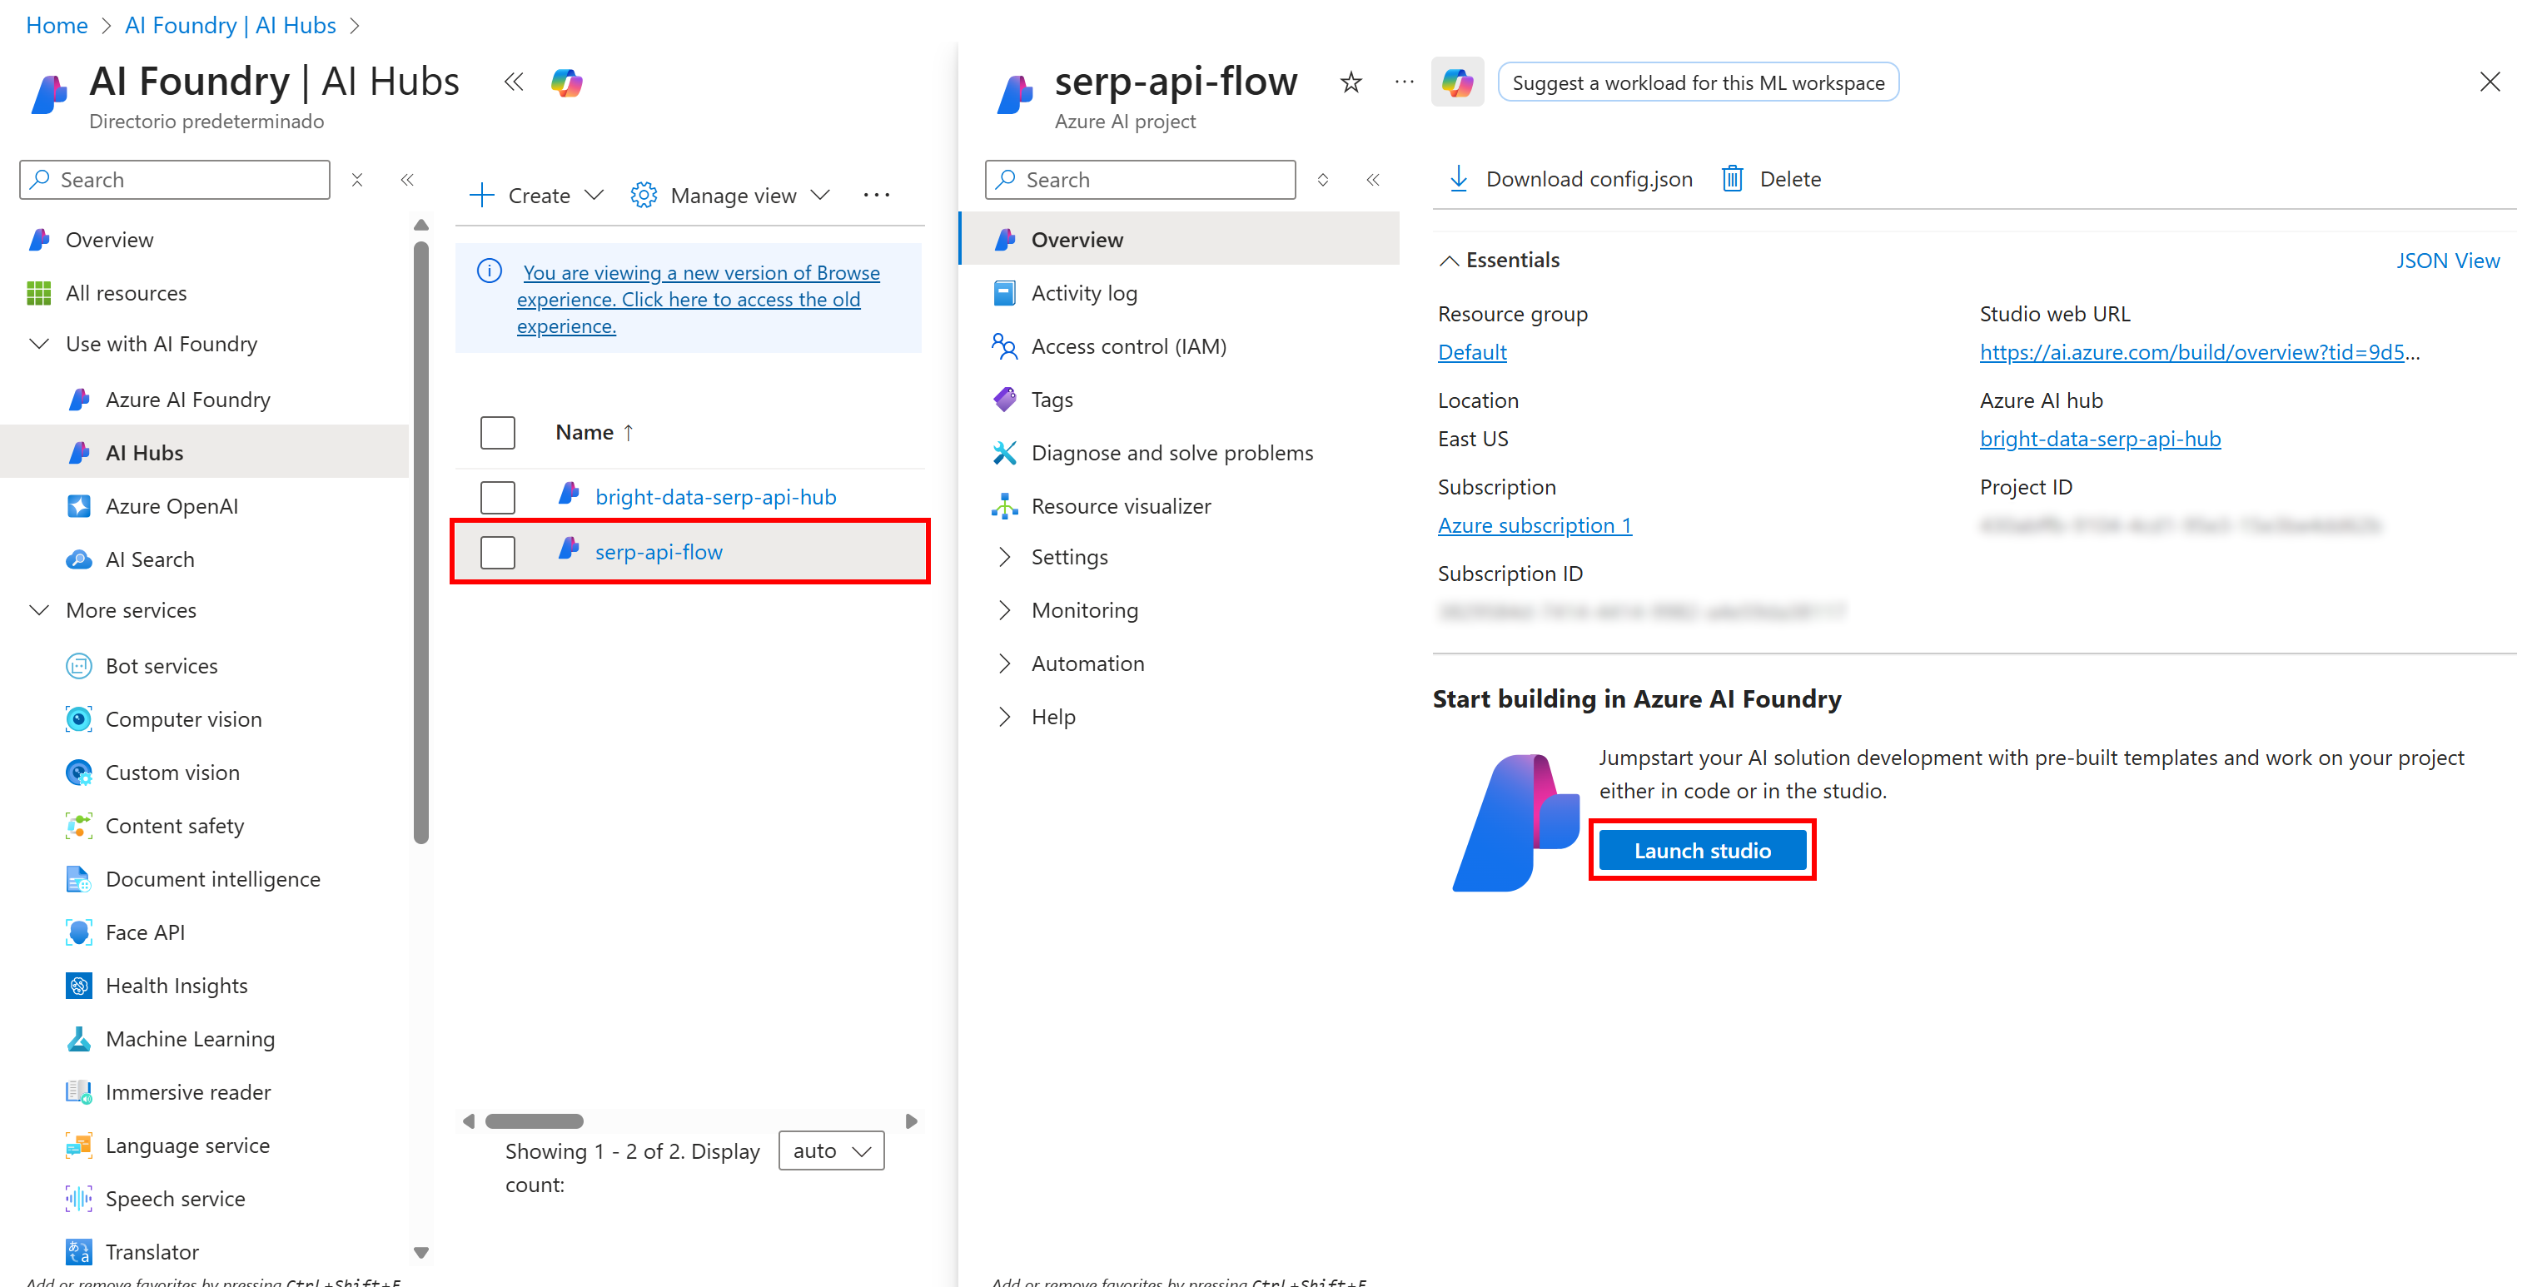Check the serp-api-flow checkbox

point(497,552)
